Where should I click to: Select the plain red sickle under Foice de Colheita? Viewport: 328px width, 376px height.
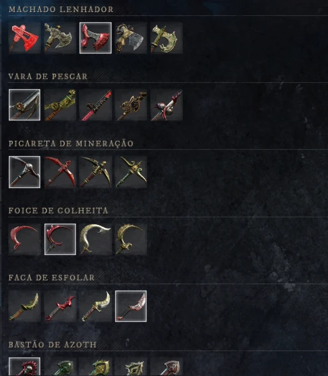[x=24, y=240]
